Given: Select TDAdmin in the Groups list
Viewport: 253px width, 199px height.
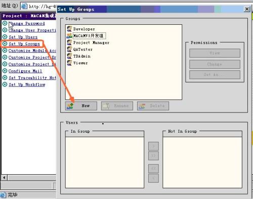Looking at the screenshot, I should [x=81, y=56].
